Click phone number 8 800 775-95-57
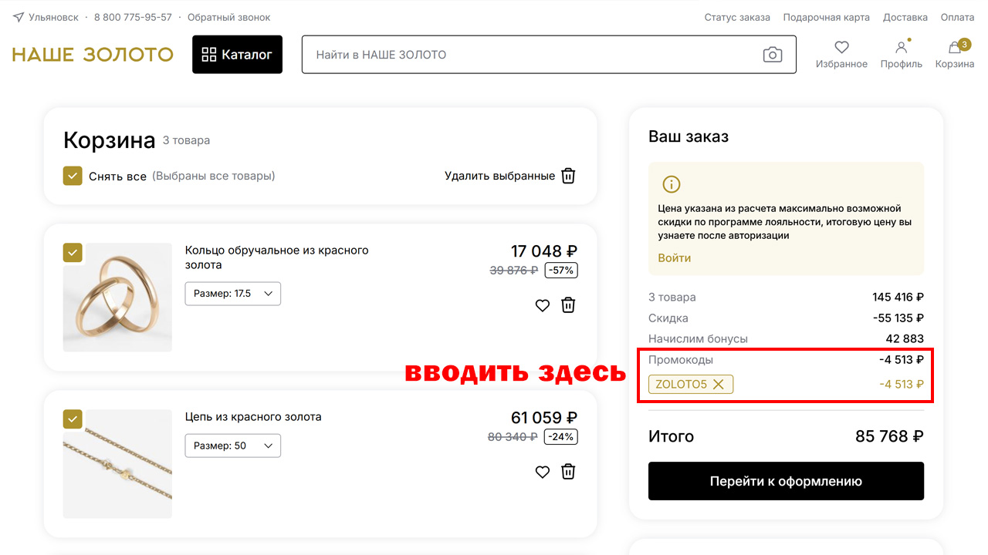 pyautogui.click(x=133, y=17)
